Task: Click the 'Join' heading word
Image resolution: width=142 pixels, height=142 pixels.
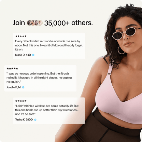Action: 19,23
